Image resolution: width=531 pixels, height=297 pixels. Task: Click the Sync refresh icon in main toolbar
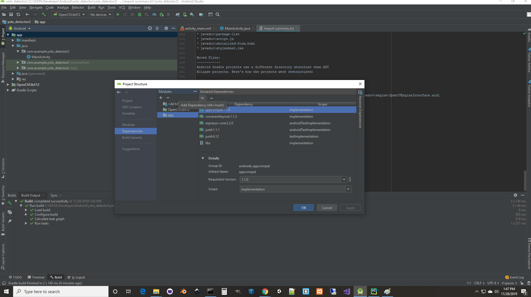18,14
